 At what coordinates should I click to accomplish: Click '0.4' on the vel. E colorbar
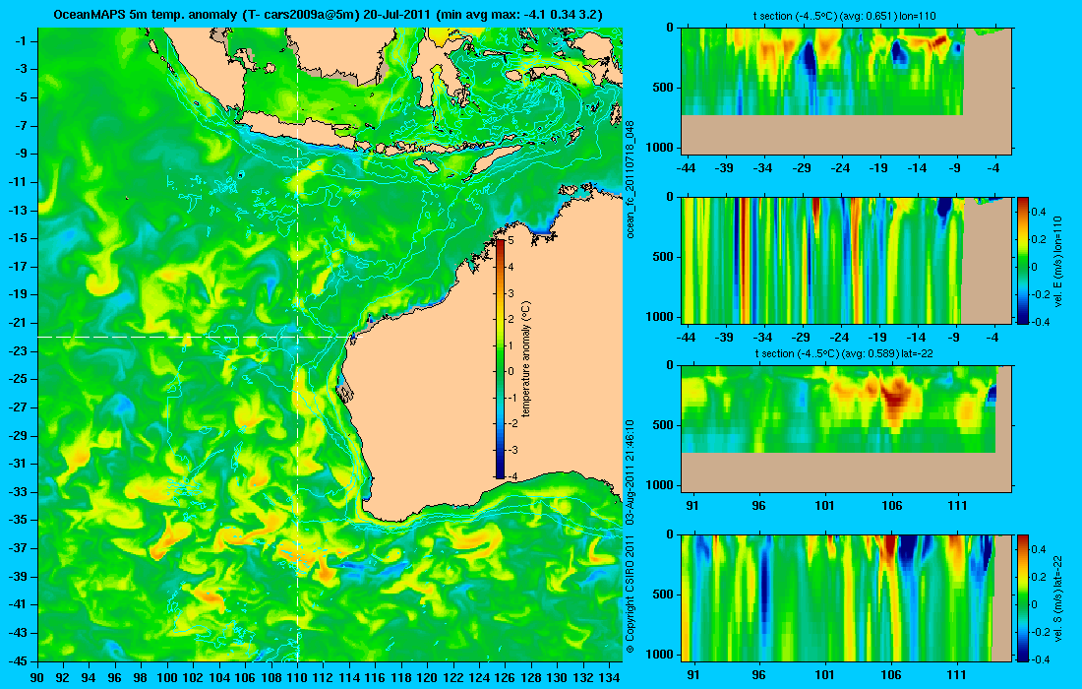coord(1041,212)
